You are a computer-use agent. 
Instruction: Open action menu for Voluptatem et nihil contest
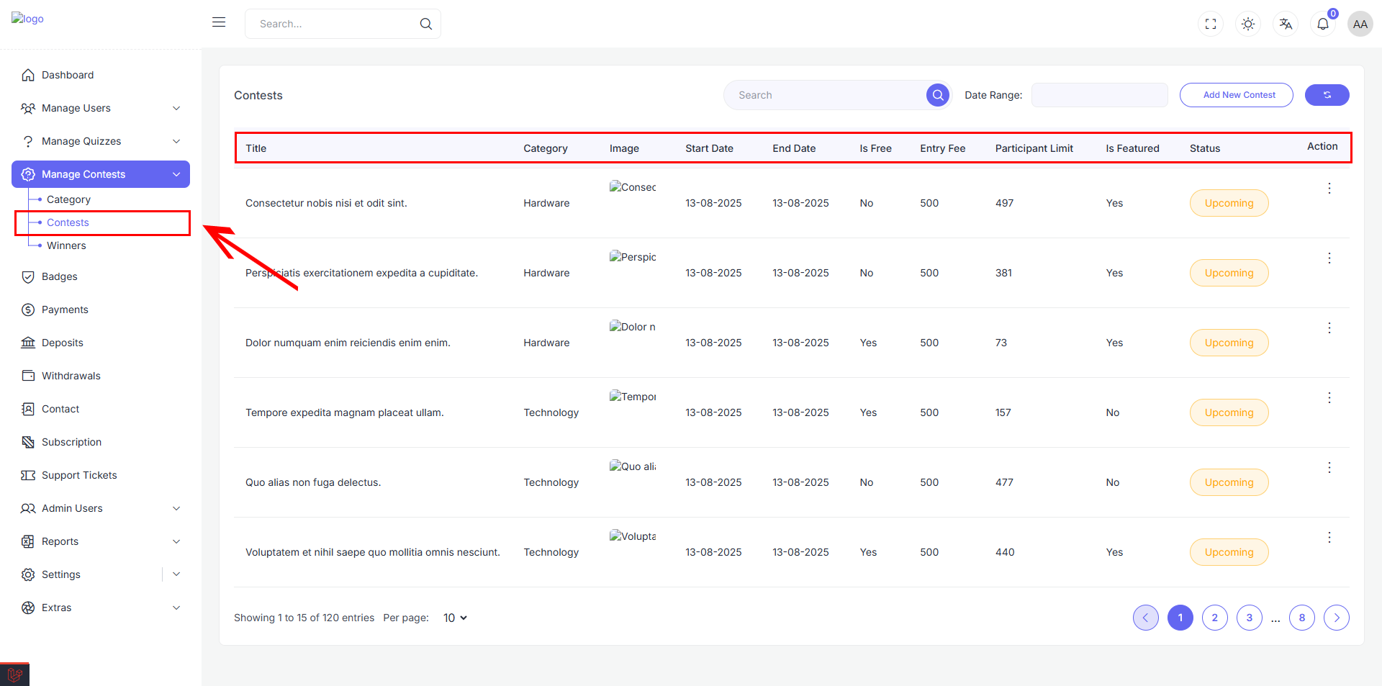pos(1329,537)
